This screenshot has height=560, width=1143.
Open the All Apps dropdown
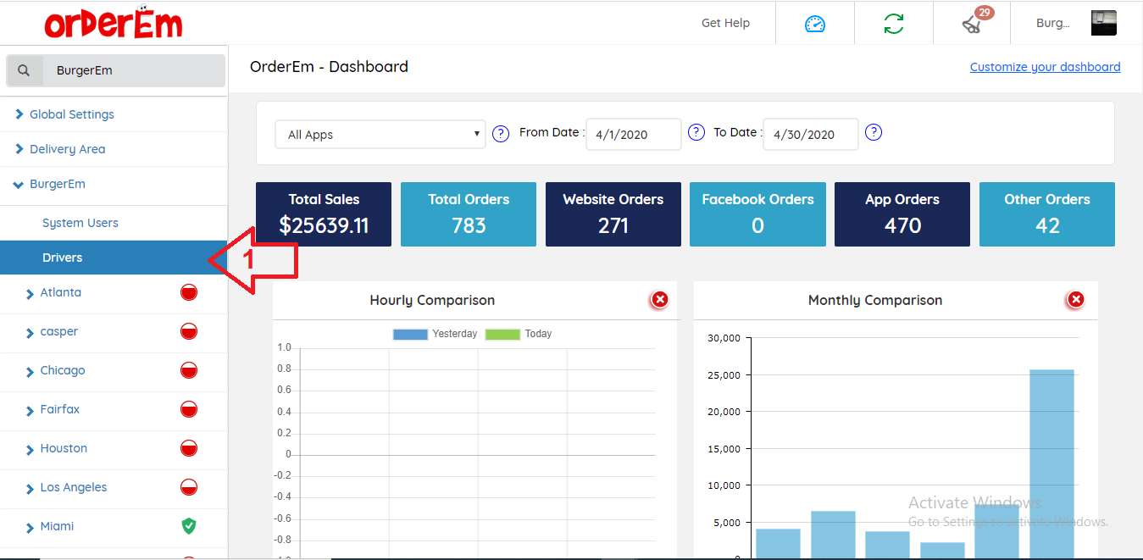pyautogui.click(x=380, y=135)
